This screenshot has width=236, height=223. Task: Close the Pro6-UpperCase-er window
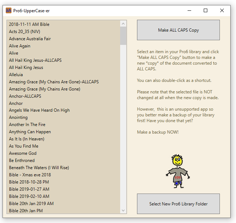tap(222, 10)
